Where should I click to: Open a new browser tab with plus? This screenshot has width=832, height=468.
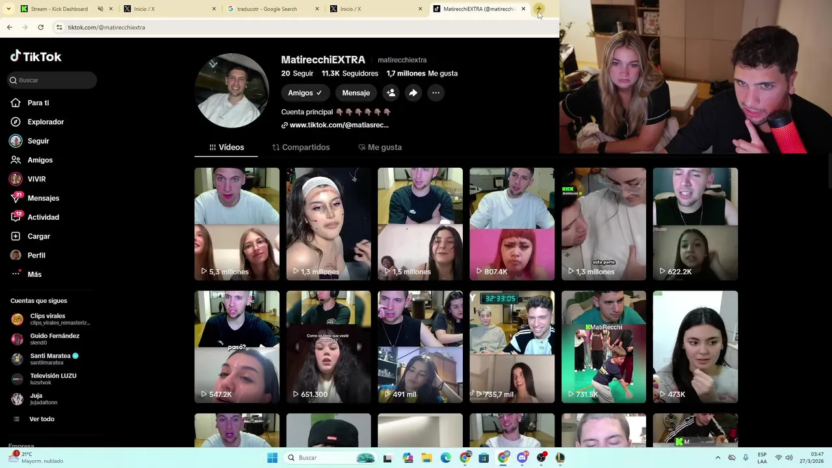pos(539,9)
